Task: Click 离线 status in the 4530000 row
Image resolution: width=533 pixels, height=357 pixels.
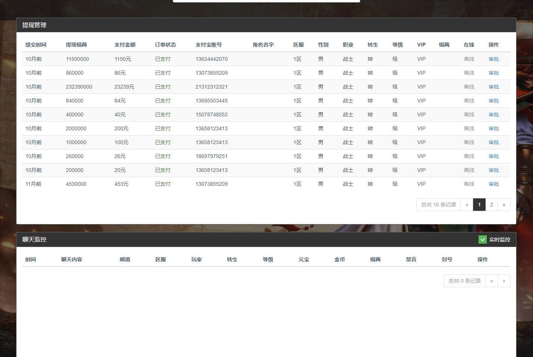Action: coord(469,184)
